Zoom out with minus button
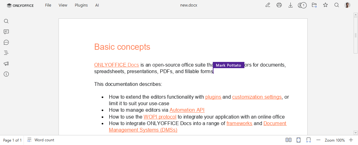The height and width of the screenshot is (145, 358). coord(318,140)
